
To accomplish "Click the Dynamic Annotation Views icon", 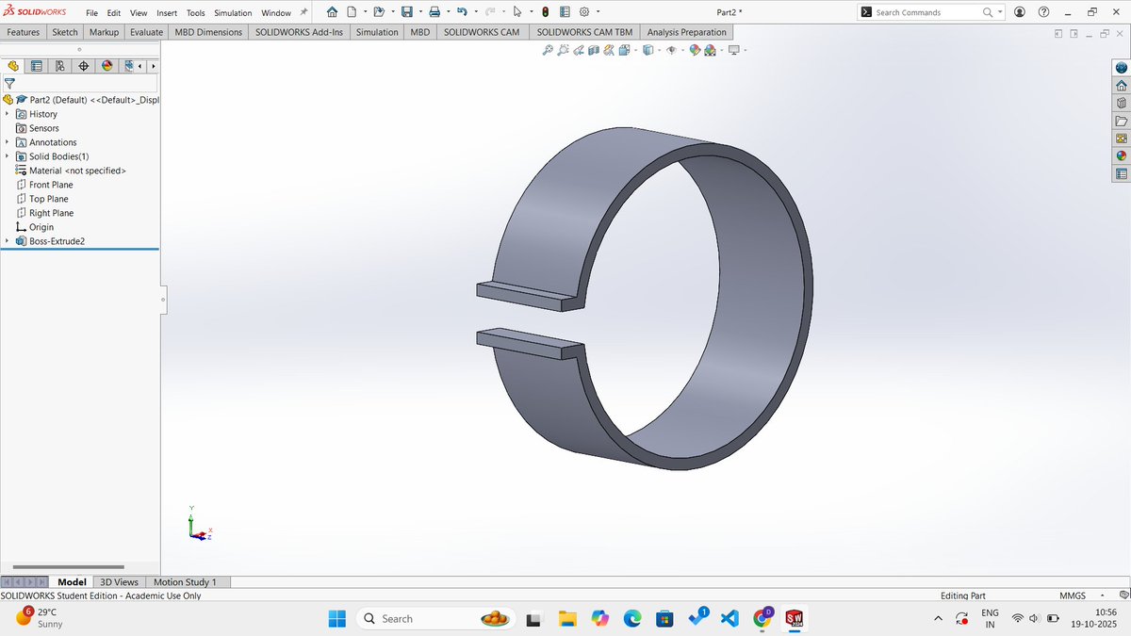I will pyautogui.click(x=609, y=50).
